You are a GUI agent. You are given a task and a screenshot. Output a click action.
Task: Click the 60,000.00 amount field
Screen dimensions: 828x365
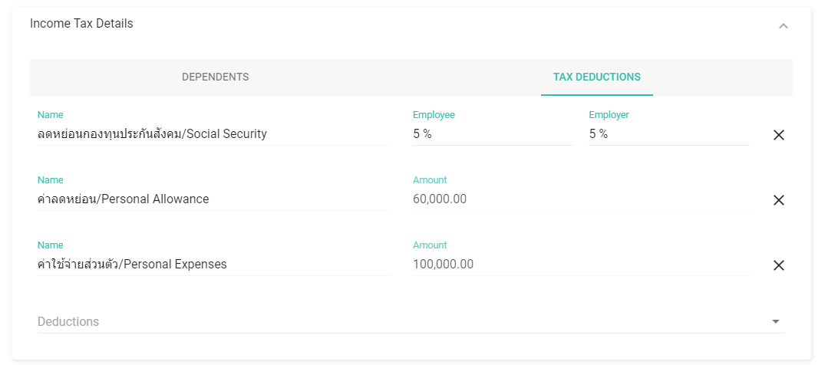pyautogui.click(x=581, y=199)
